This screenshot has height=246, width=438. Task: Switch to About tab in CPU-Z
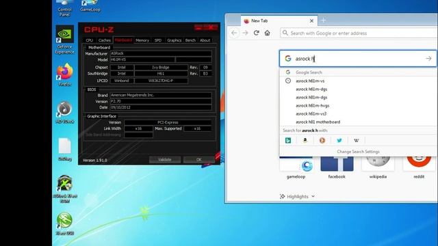point(205,40)
